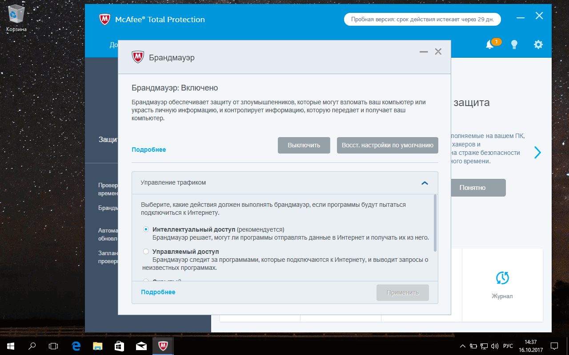Viewport: 569px width, 355px height.
Task: Click the lightbulb tips icon
Action: [x=514, y=44]
